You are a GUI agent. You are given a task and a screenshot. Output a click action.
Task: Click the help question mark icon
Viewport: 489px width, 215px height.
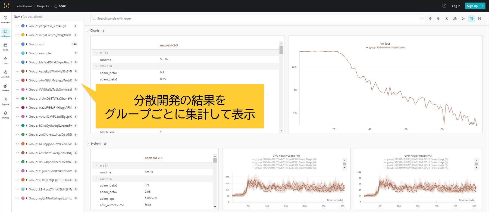(444, 6)
